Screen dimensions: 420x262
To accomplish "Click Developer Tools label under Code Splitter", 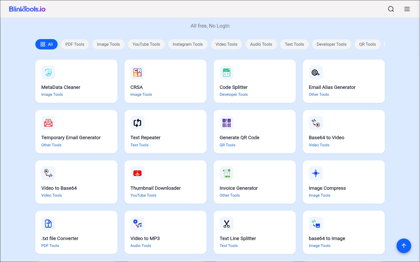I will (234, 94).
